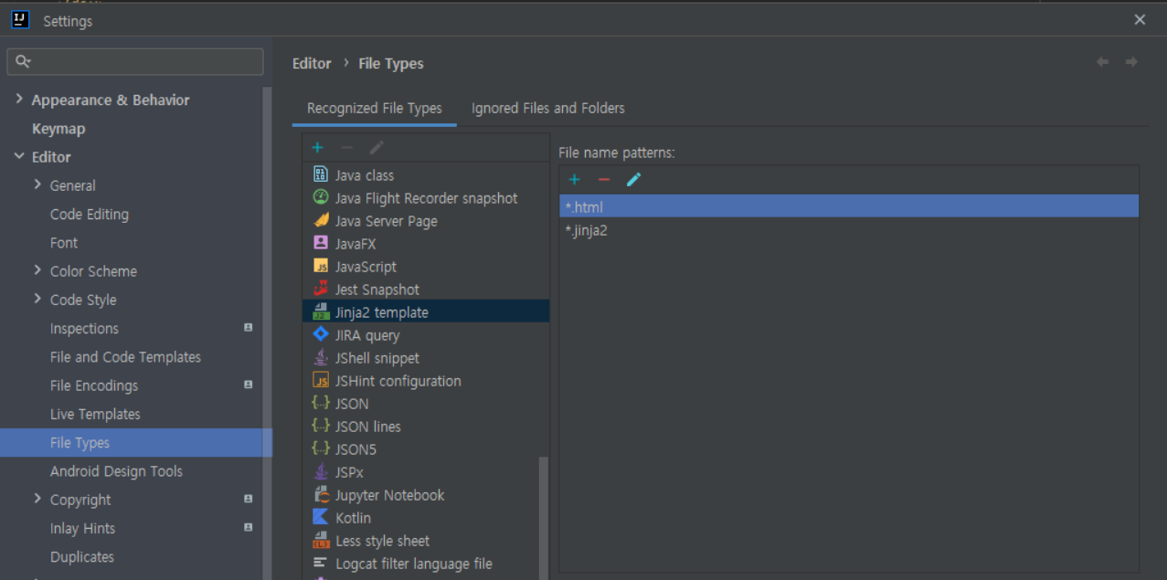Navigate back with the left arrow

pyautogui.click(x=1103, y=62)
